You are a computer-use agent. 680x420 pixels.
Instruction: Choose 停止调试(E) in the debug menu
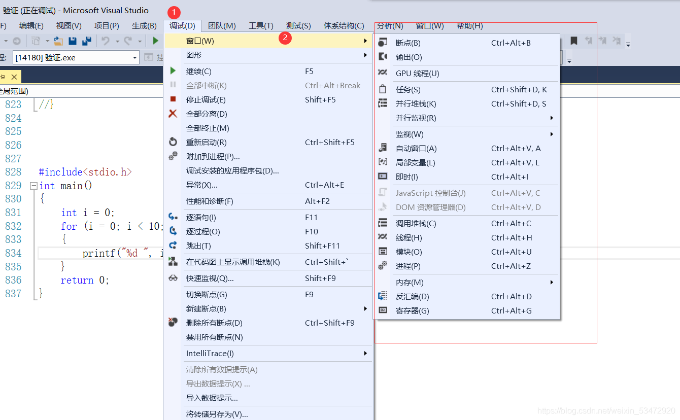[269, 99]
